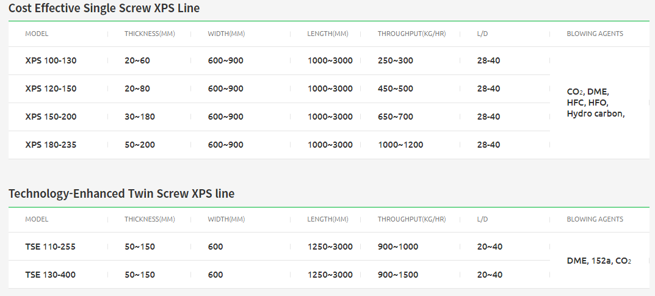
Task: Click the DME, 152a, CO2 blowing agents cell
Action: 599,261
